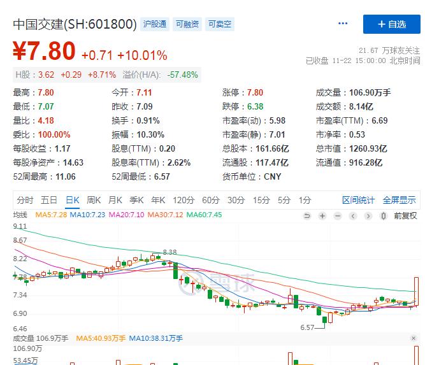Screen dimensions: 425x365
Task: Select the 季K chart tab
Action: point(136,200)
